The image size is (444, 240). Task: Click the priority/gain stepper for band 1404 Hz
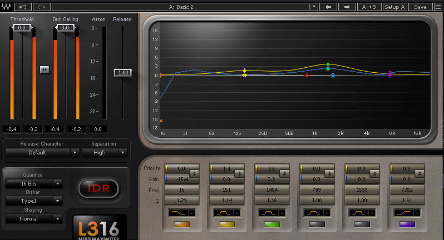coord(284,173)
